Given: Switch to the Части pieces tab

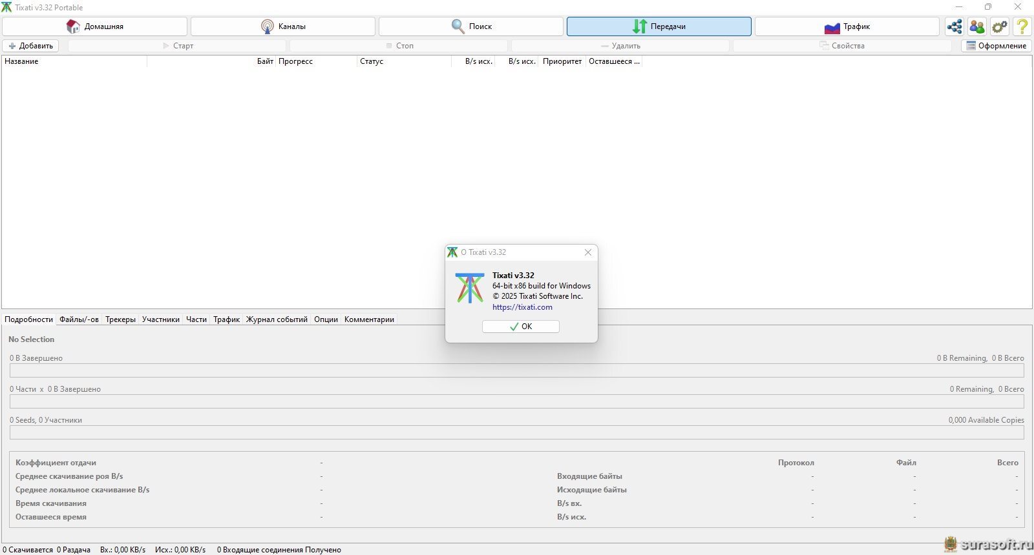Looking at the screenshot, I should coord(196,319).
